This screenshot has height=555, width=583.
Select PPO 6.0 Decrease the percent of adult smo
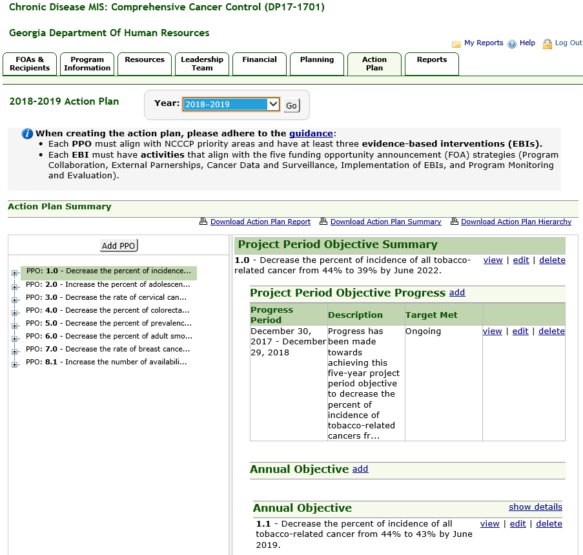pos(109,336)
